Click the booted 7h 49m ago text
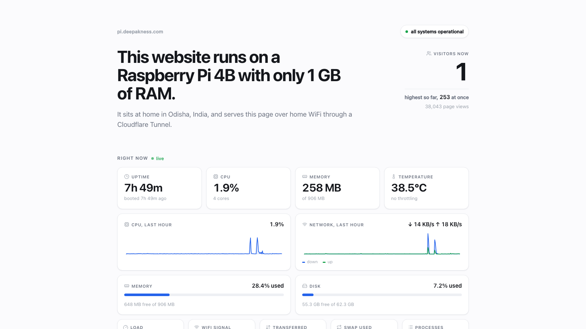 [145, 198]
